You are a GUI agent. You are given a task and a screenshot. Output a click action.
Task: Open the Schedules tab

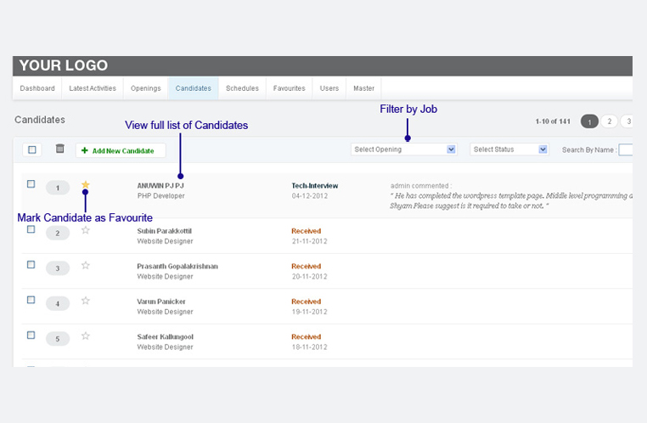[242, 88]
